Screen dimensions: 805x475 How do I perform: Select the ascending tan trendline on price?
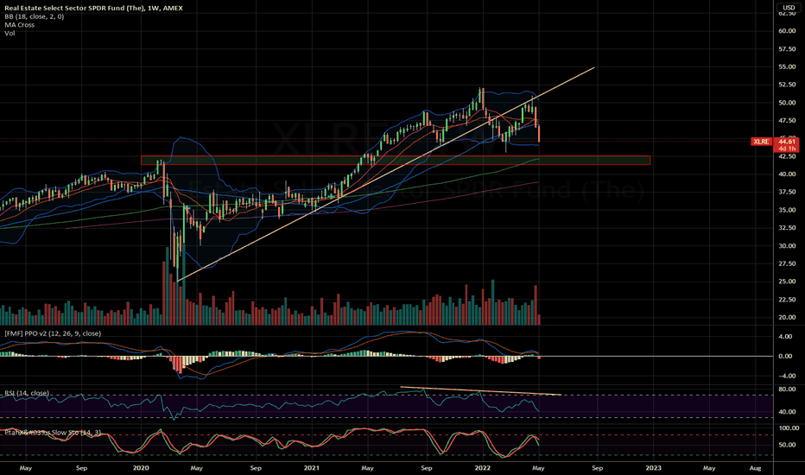tap(385, 174)
